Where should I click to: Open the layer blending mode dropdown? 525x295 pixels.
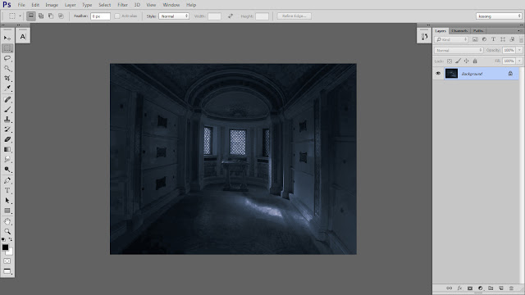459,50
